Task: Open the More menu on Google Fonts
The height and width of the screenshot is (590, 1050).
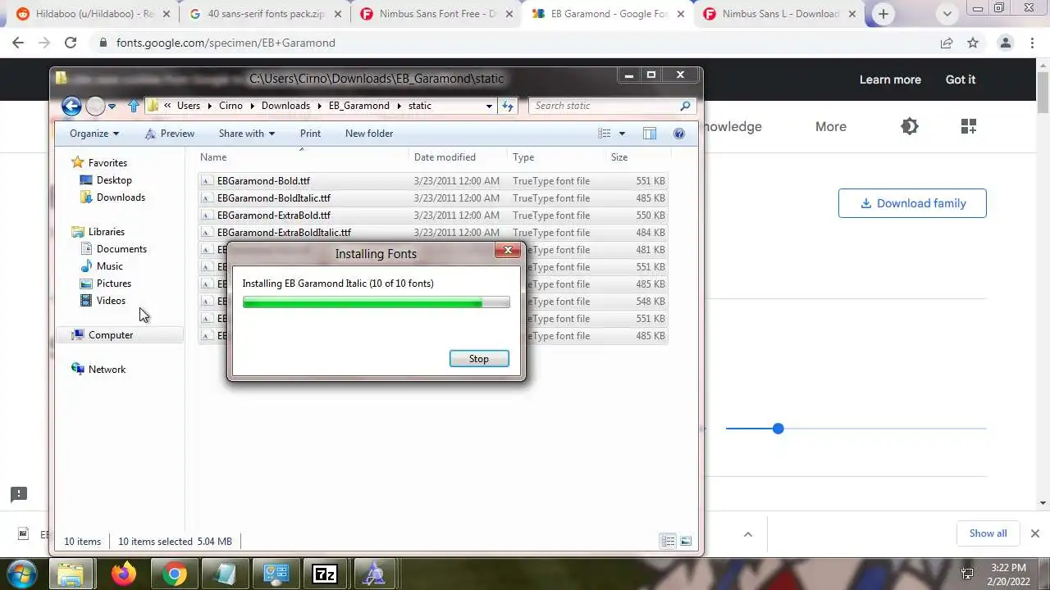Action: [830, 126]
